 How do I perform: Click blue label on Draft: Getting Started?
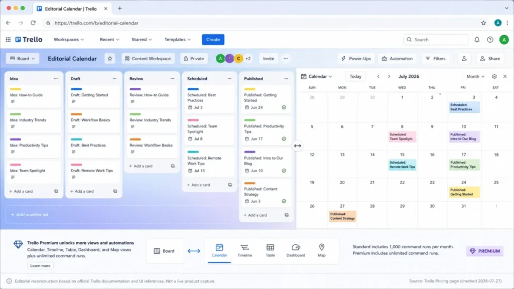(76, 89)
